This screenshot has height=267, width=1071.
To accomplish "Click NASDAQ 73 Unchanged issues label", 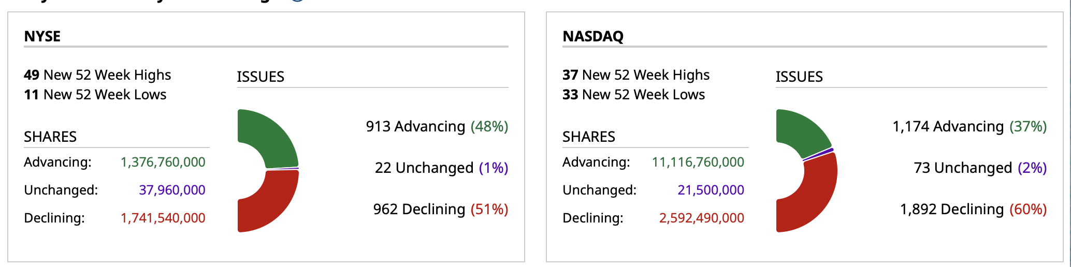I will click(980, 168).
